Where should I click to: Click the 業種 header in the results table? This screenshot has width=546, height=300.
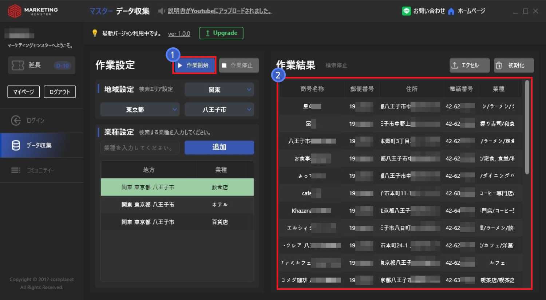498,89
